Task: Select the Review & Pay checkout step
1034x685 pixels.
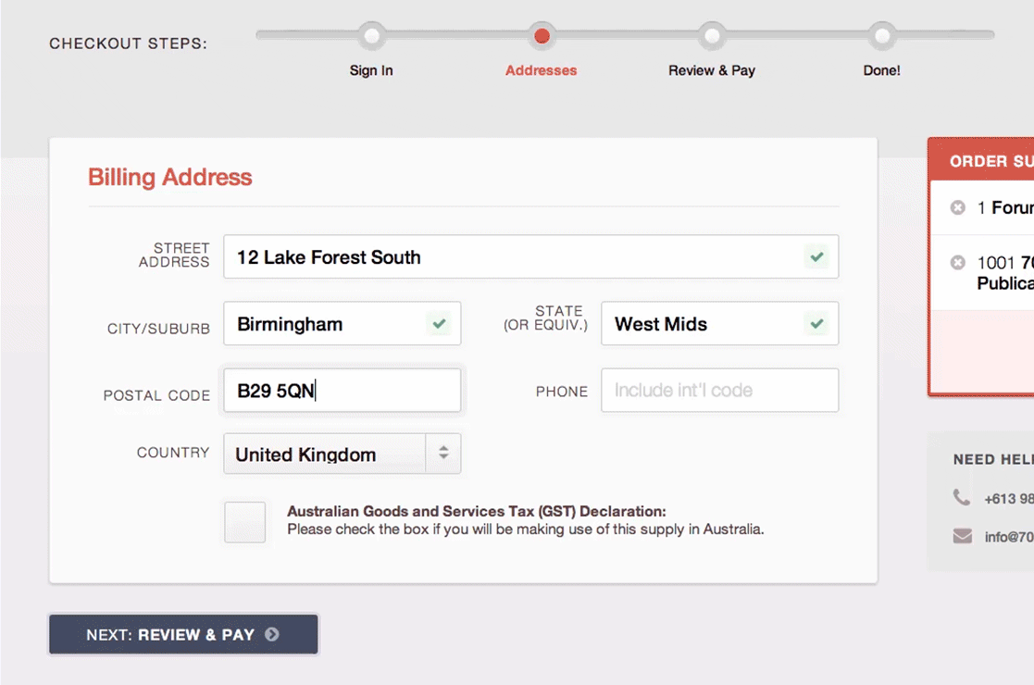Action: click(712, 37)
